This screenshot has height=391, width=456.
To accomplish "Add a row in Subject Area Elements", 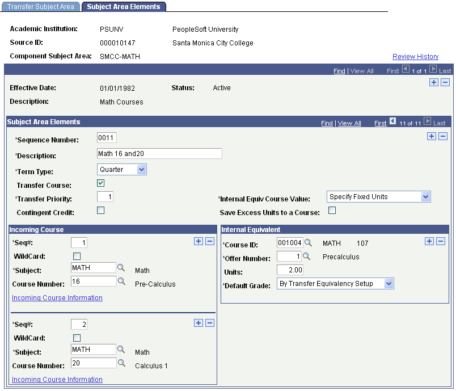I will click(432, 136).
